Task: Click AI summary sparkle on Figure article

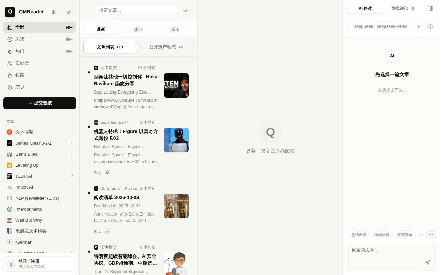Action: point(107,172)
